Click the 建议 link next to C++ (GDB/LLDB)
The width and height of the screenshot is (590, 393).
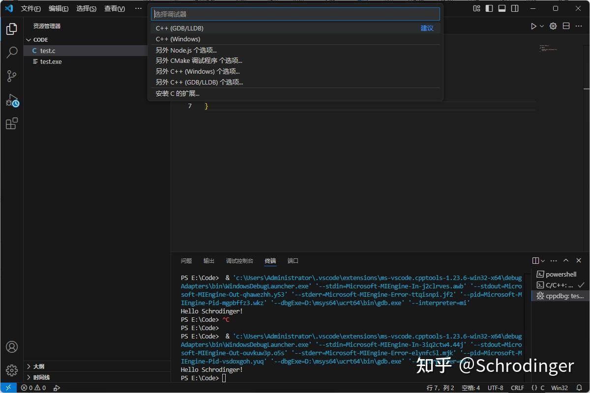click(426, 28)
